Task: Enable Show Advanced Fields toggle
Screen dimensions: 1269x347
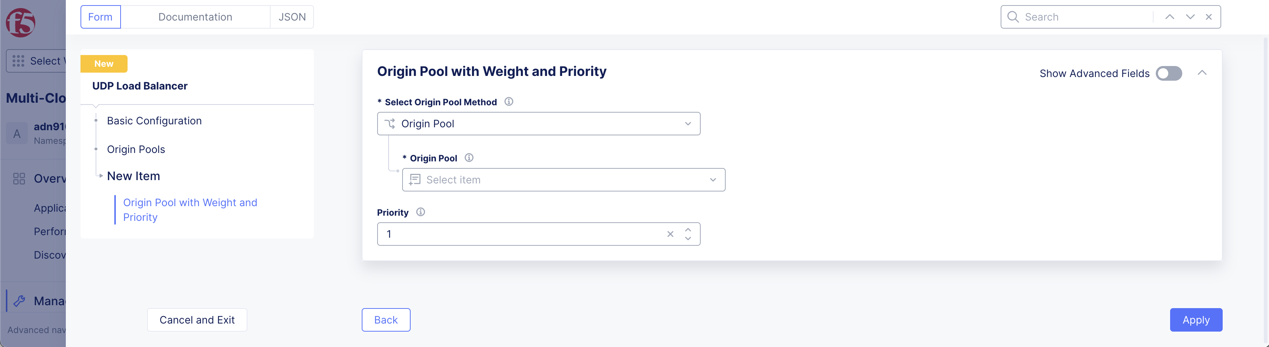Action: tap(1169, 73)
